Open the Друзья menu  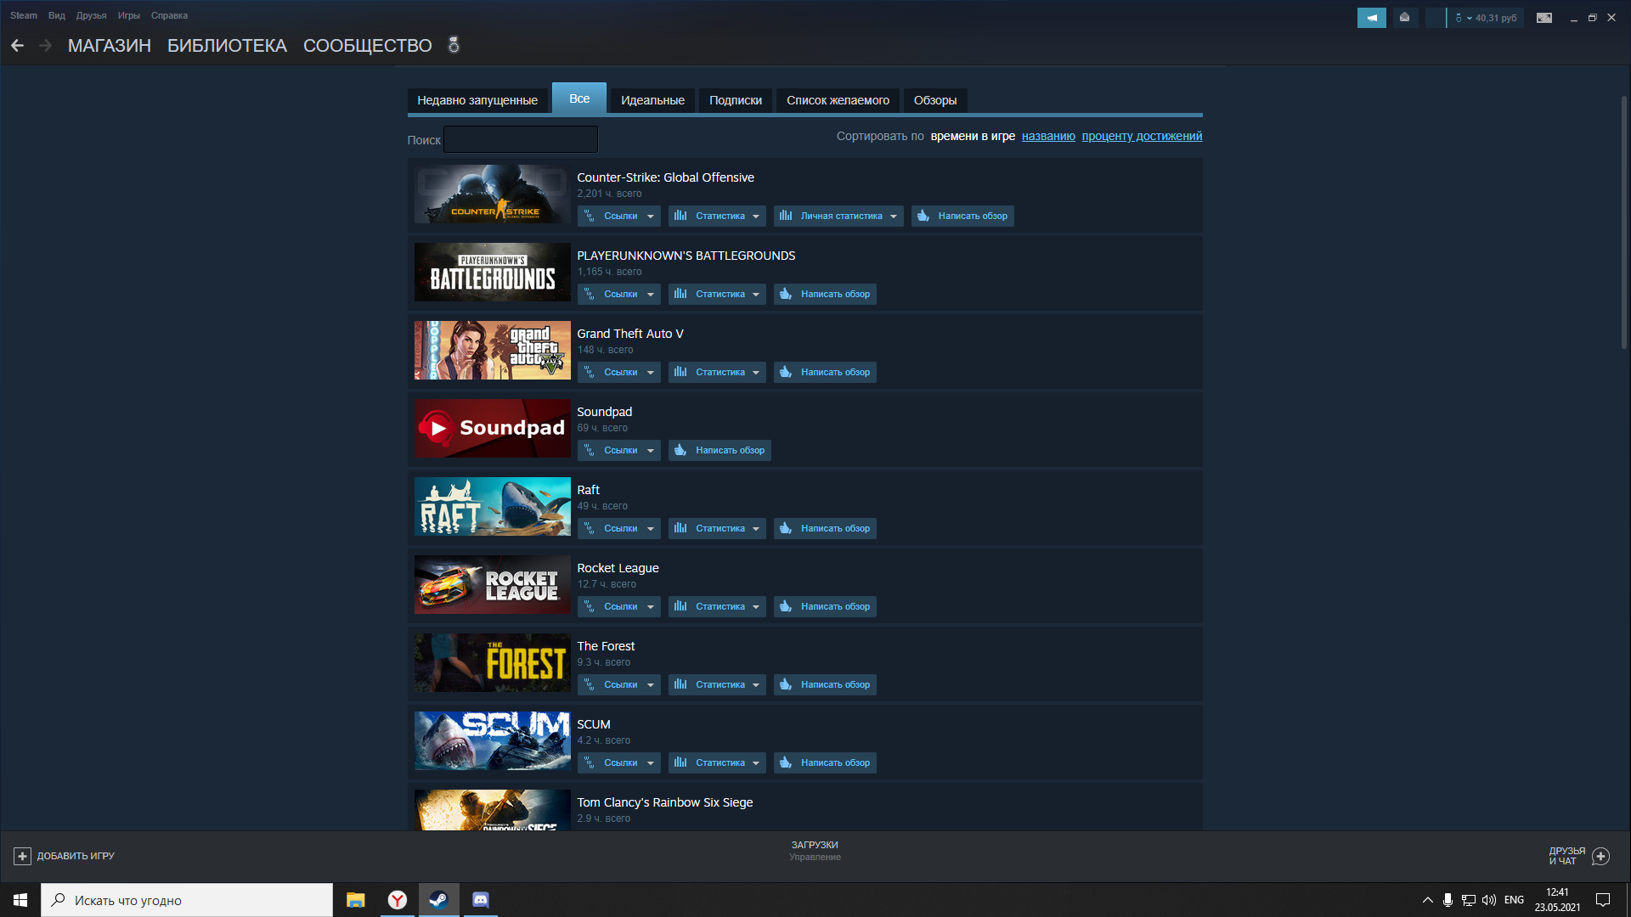pyautogui.click(x=92, y=15)
